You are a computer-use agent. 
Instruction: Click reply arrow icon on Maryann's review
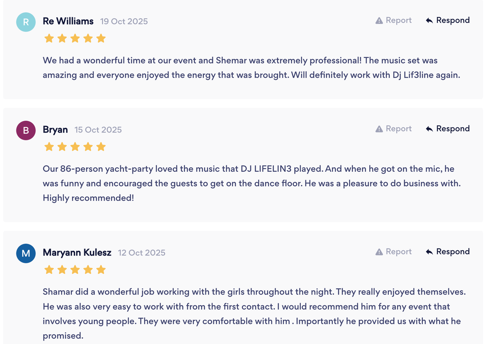pyautogui.click(x=429, y=252)
